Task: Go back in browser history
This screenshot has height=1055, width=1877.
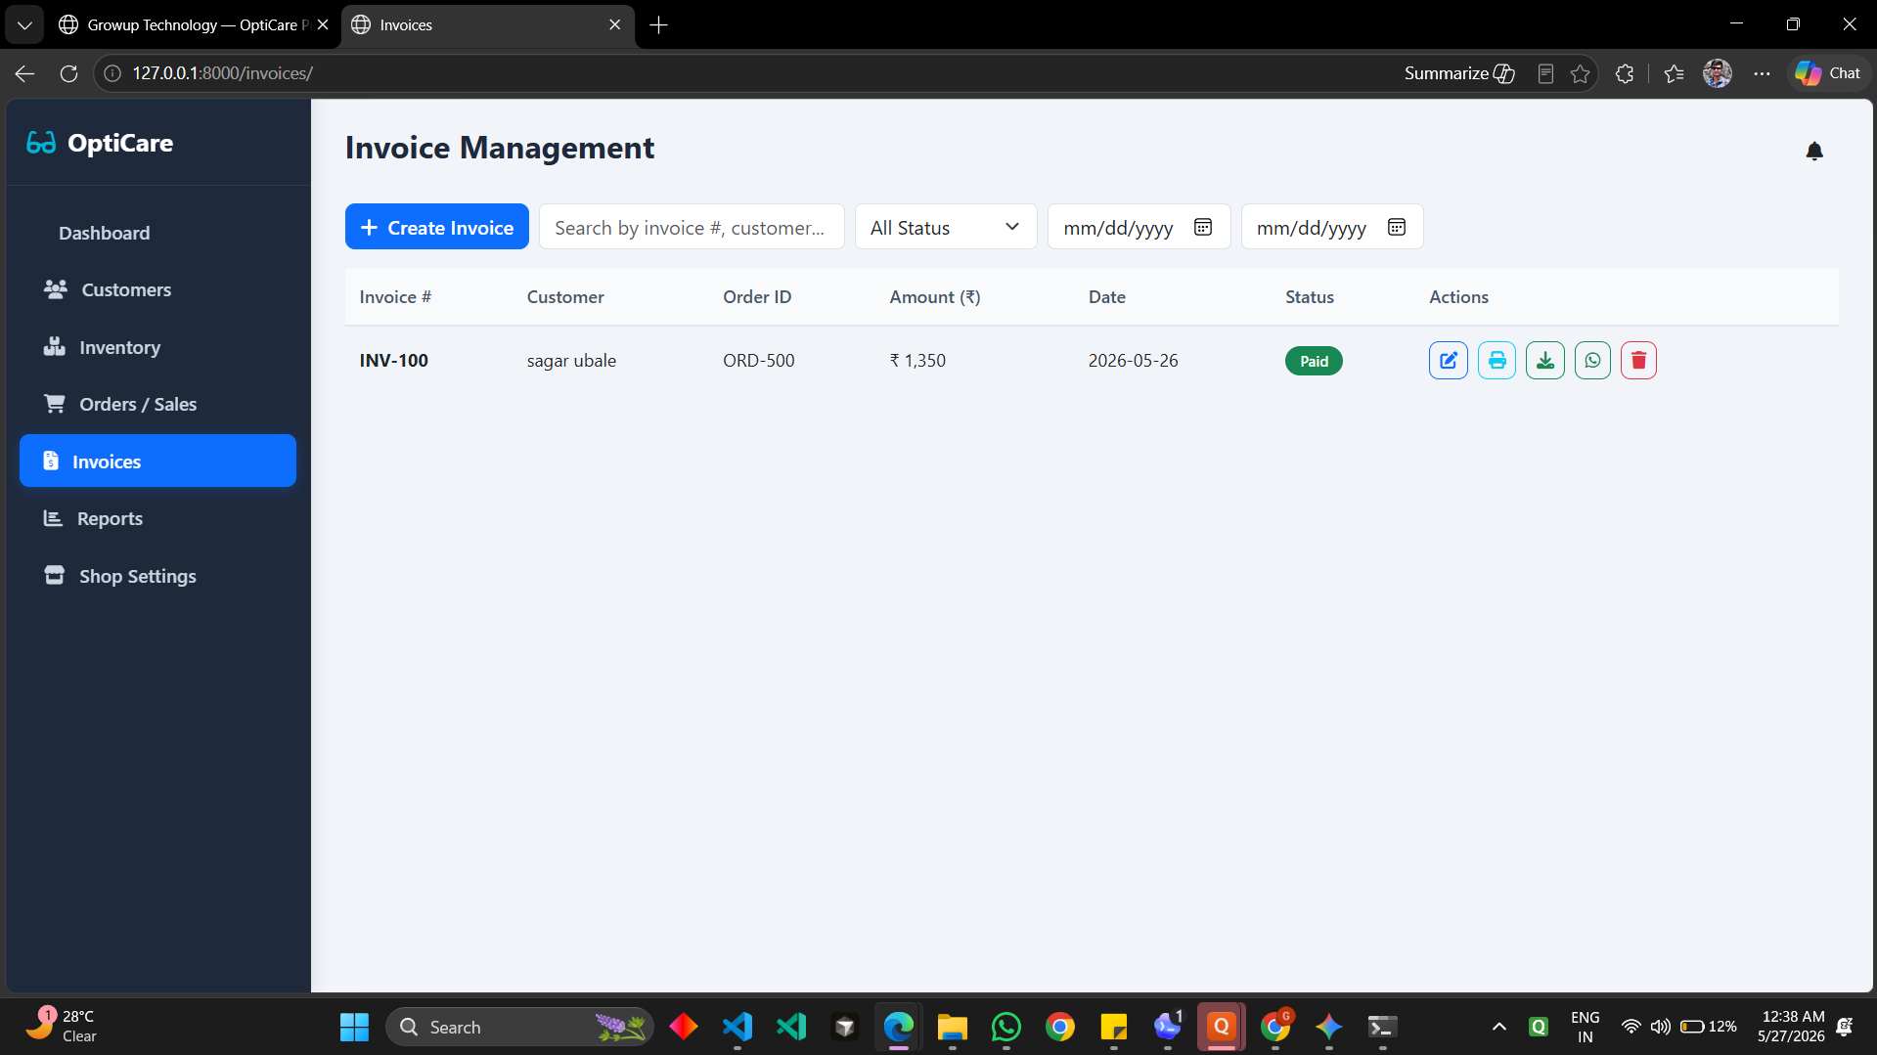Action: pyautogui.click(x=25, y=73)
